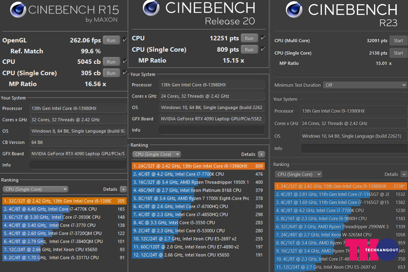Screen dimensions: 408x272
Task: Select the Ryzen 7 1700X row in R20
Action: [199, 198]
